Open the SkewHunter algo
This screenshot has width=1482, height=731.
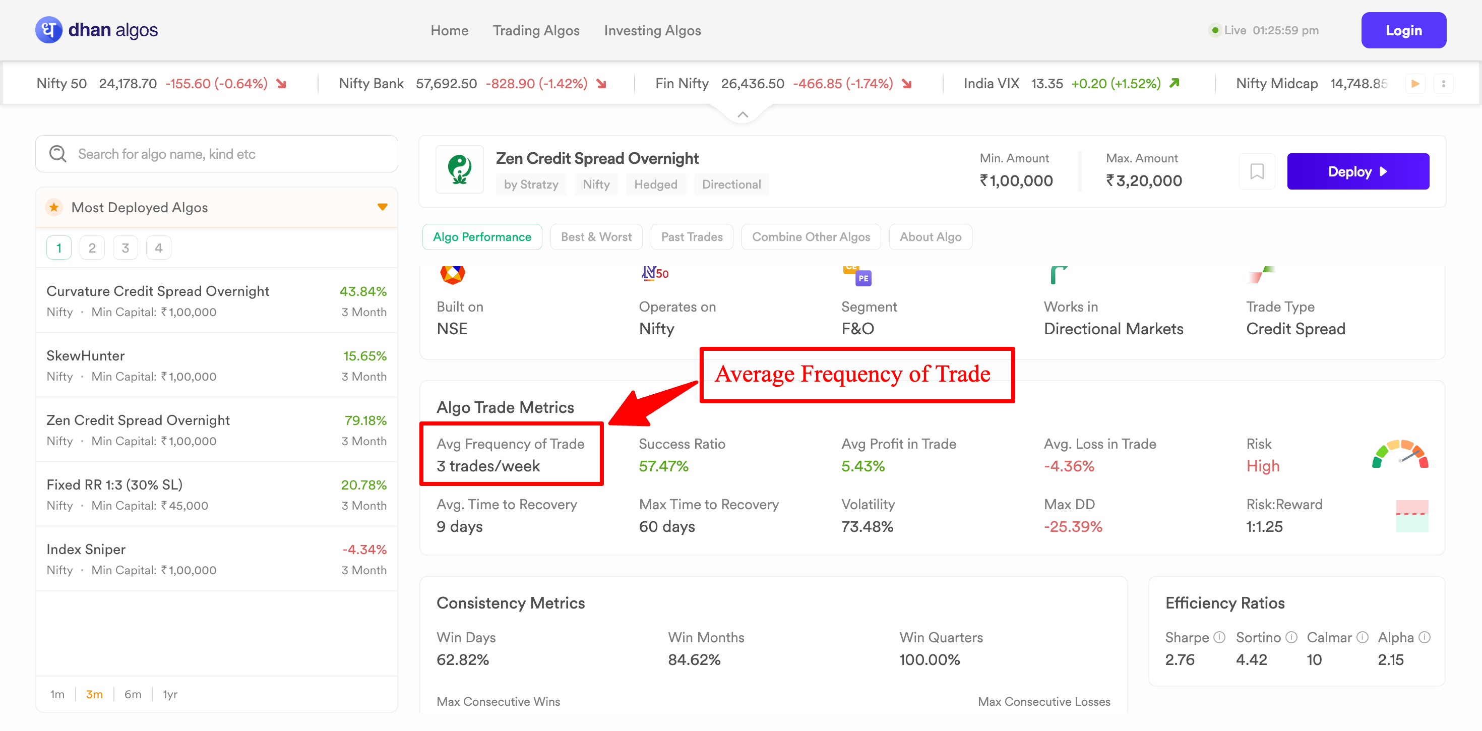217,365
